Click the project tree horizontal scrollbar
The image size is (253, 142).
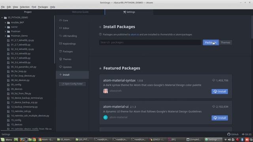coord(19,131)
